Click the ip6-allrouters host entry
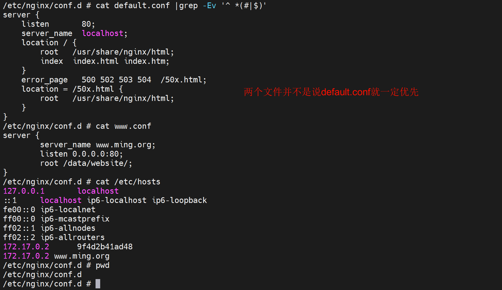Image resolution: width=502 pixels, height=290 pixels. (x=72, y=237)
